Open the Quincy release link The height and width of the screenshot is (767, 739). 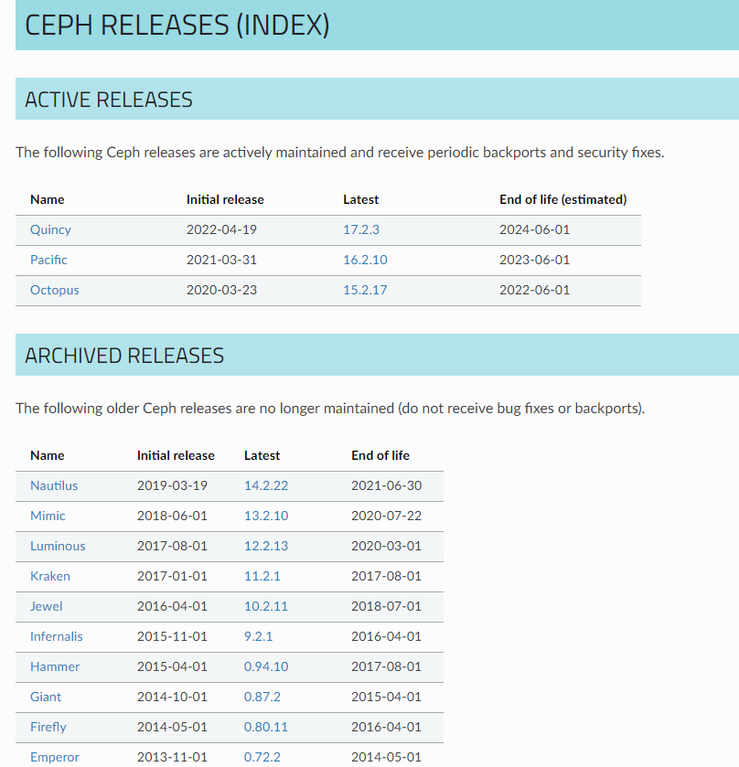(x=50, y=229)
